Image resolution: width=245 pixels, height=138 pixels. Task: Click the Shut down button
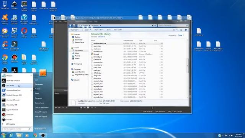tap(39, 129)
